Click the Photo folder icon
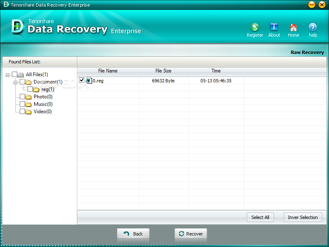 coord(28,97)
